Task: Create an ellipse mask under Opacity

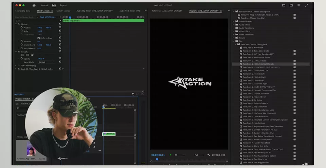Action: tap(23, 55)
